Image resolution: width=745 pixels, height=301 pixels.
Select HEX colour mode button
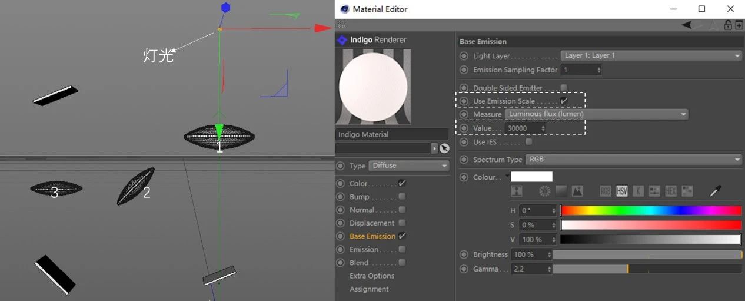coord(671,191)
